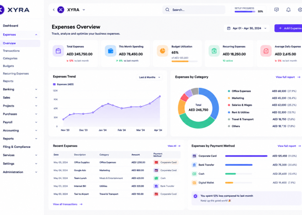The width and height of the screenshot is (302, 215).
Task: Click the back arrow beside XYRA
Action: tap(54, 10)
